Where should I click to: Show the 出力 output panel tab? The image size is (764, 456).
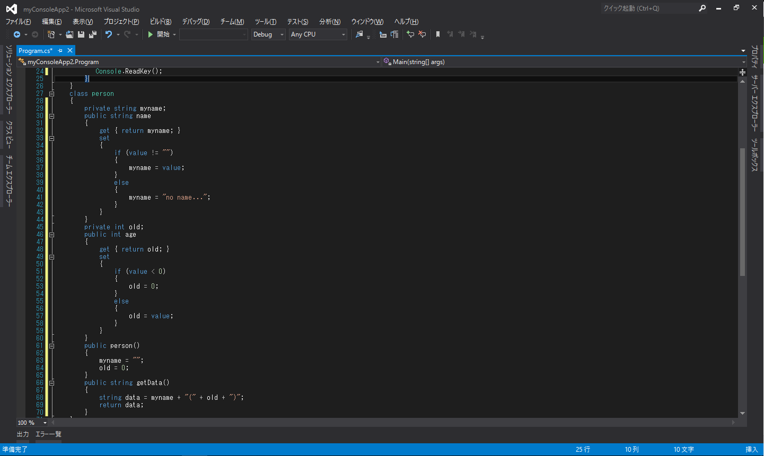pyautogui.click(x=23, y=434)
